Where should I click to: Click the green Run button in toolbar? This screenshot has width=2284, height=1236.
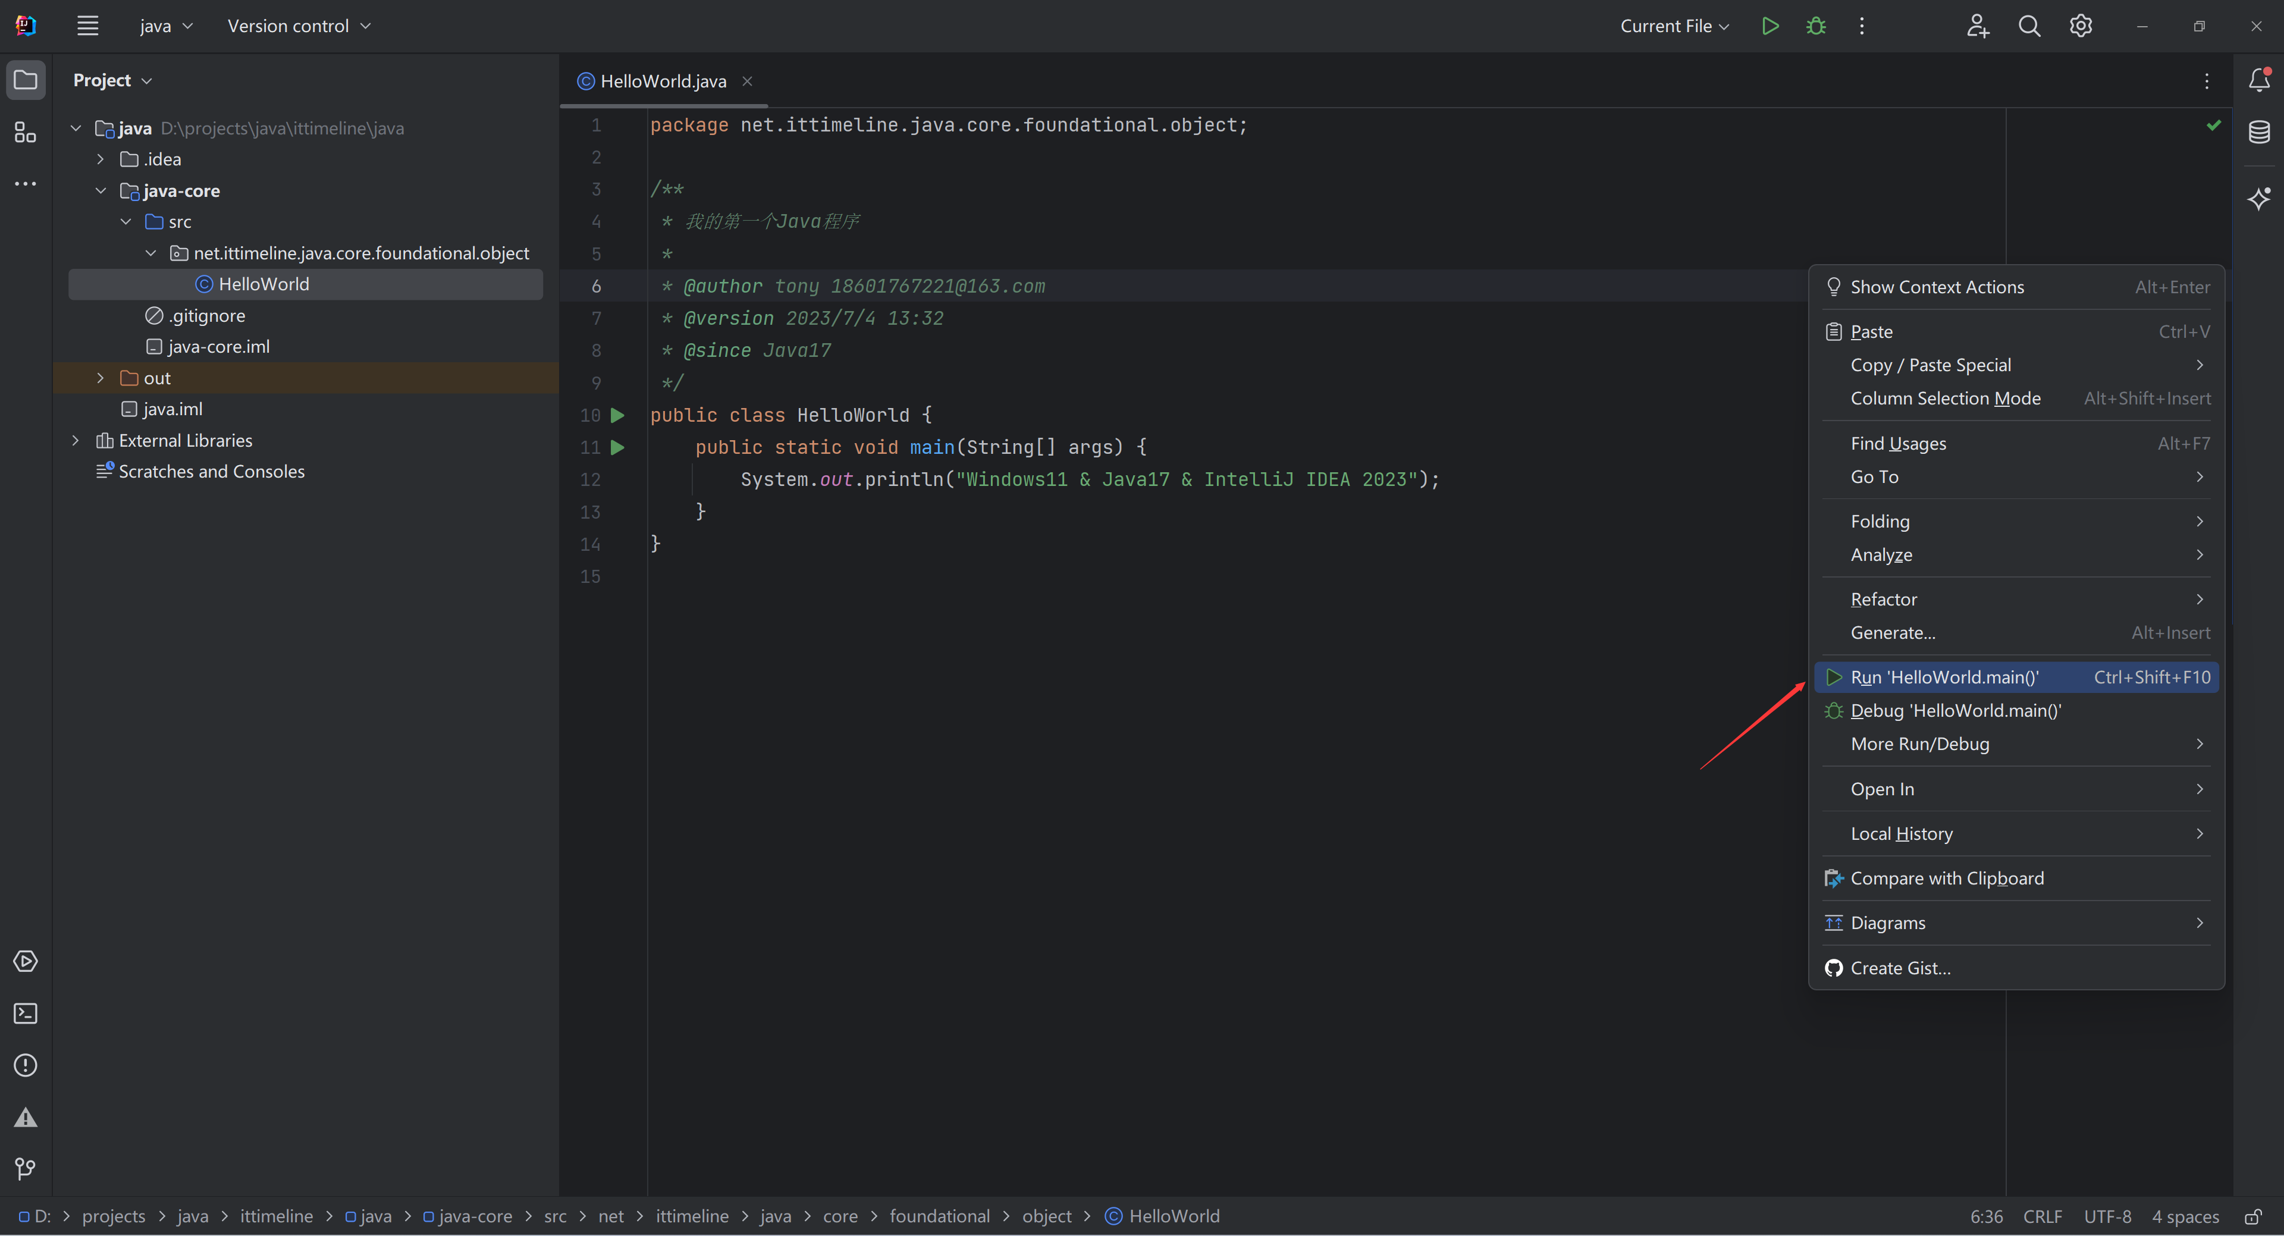click(x=1770, y=26)
